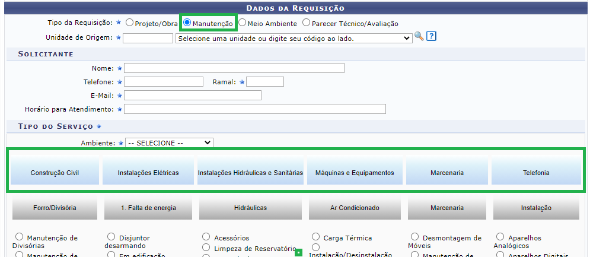
Task: Open the Unidade de Origem dropdown
Action: click(x=294, y=38)
